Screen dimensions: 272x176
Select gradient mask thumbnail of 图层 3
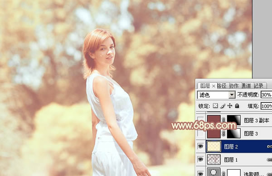point(234,133)
